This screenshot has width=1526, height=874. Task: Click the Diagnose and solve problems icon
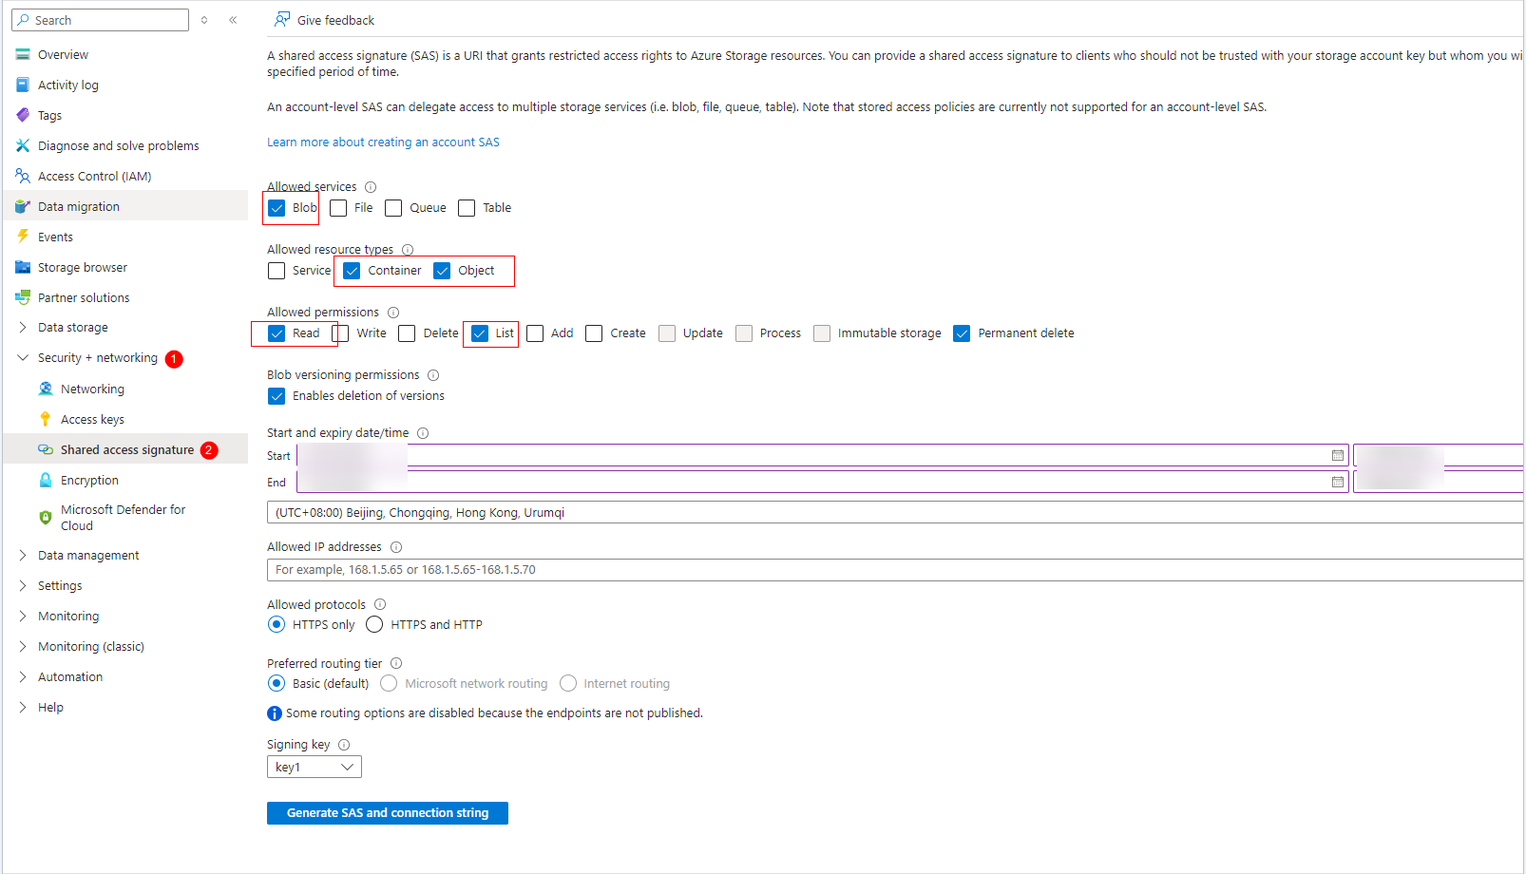tap(23, 146)
